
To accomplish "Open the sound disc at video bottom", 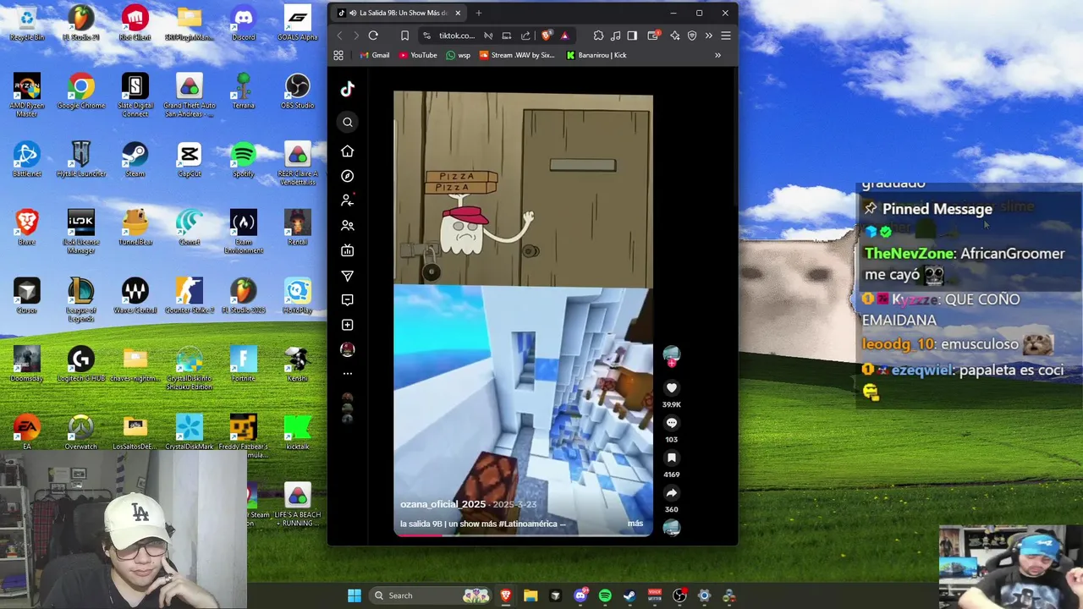I will click(x=672, y=528).
